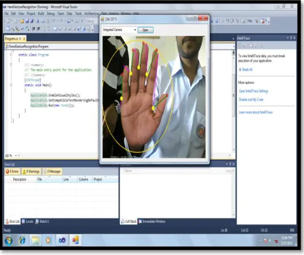304x255 pixels.
Task: Click the Windows Media Player taskbar icon
Action: 48,240
